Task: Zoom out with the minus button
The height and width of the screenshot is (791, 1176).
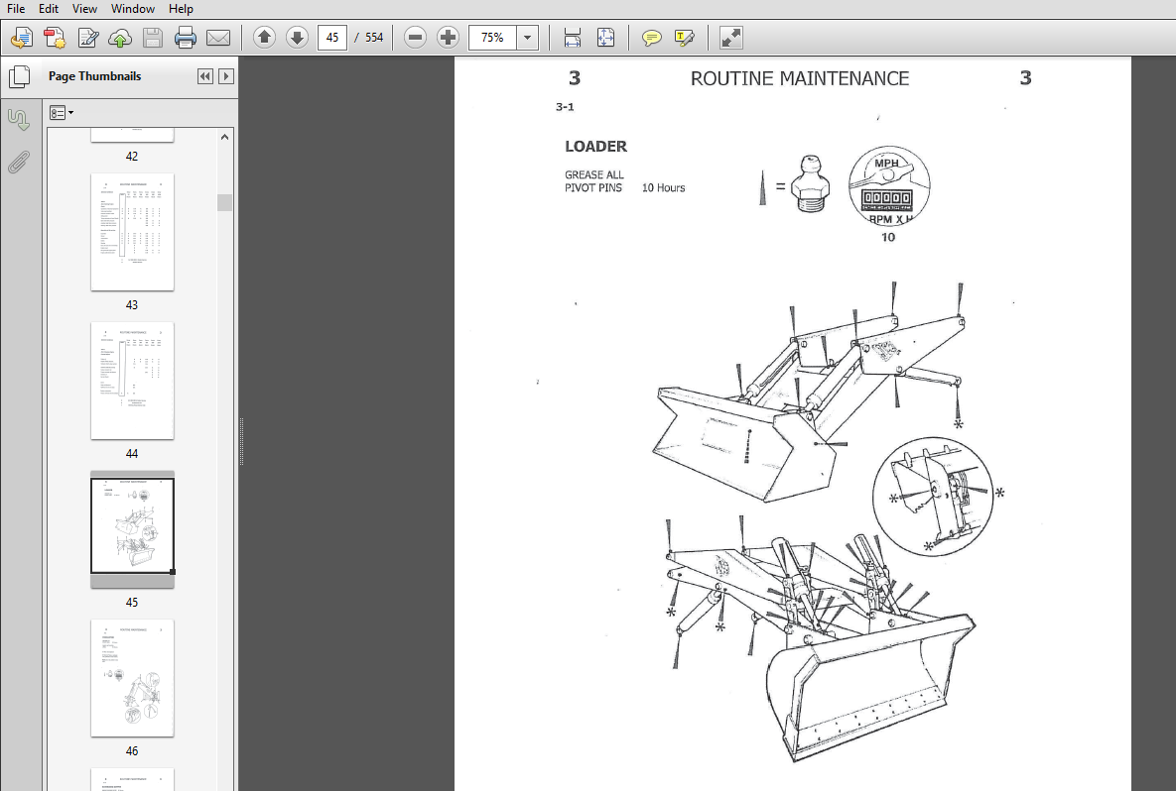Action: [415, 38]
